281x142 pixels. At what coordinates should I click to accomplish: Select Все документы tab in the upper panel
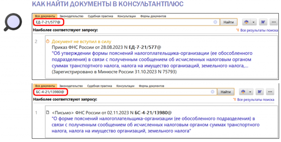[x=45, y=16]
